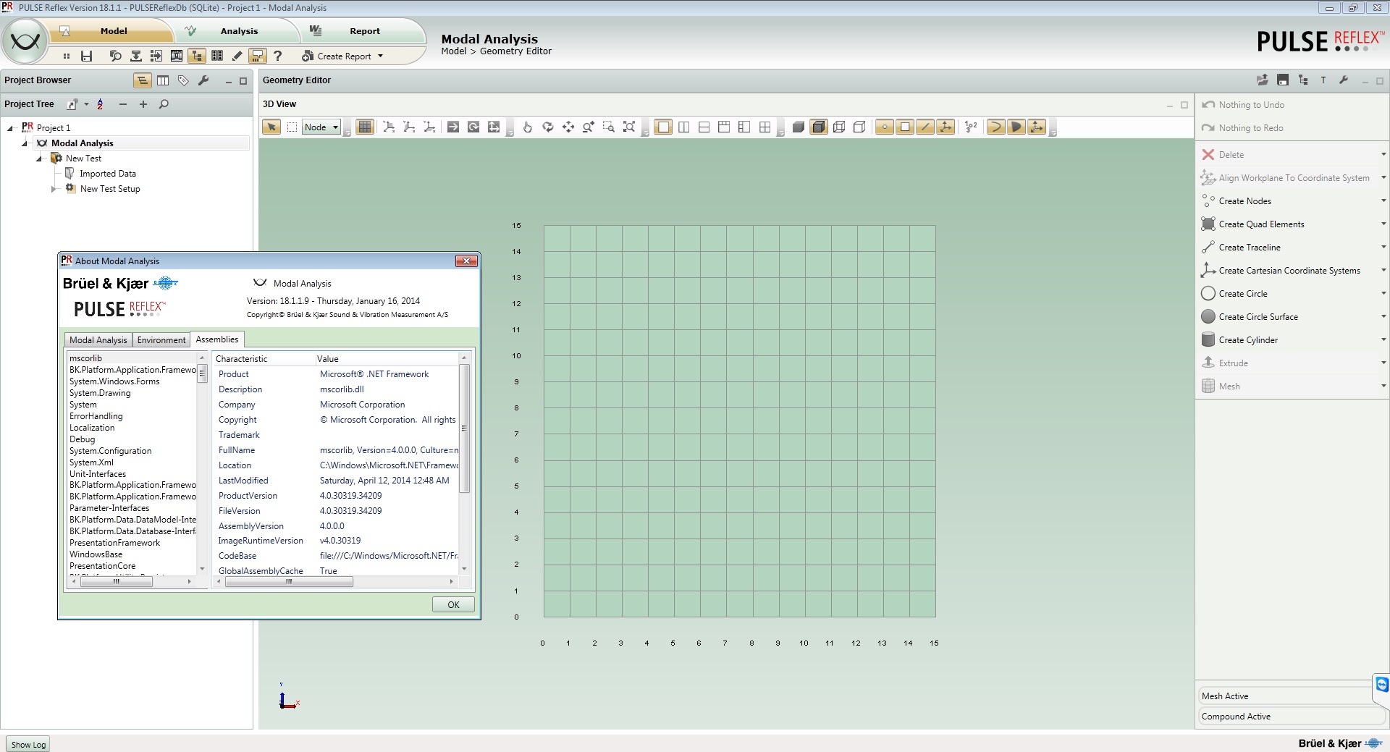Collapse the New Test tree node
Viewport: 1390px width, 752px height.
pos(39,159)
